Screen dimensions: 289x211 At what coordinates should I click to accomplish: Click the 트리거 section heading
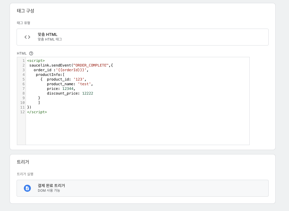(x=23, y=162)
